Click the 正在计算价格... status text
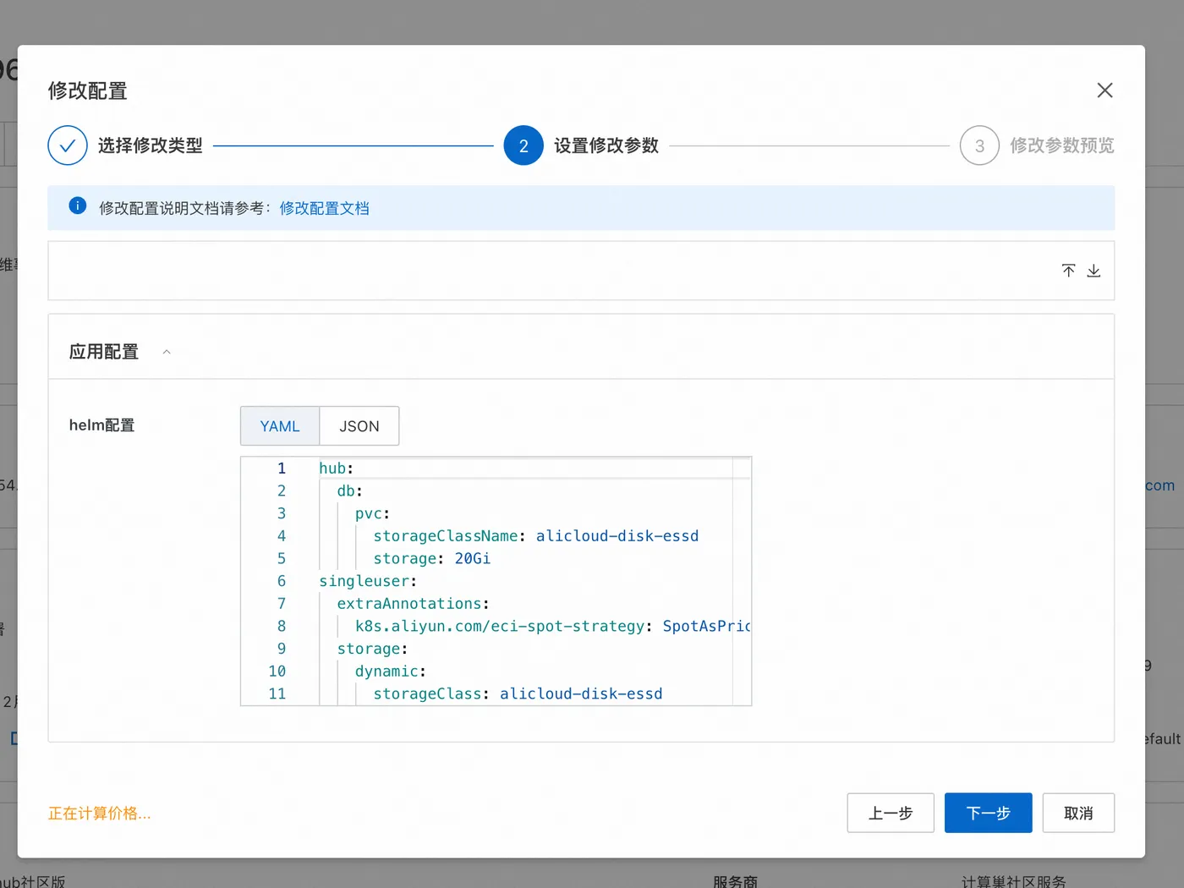1184x888 pixels. tap(100, 814)
